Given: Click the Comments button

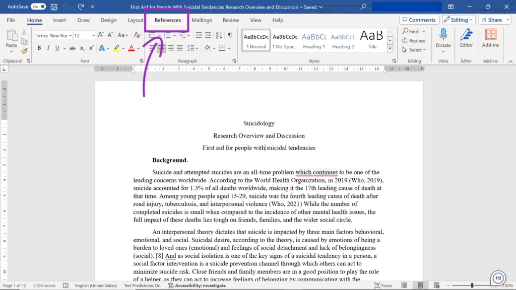Looking at the screenshot, I should click(x=418, y=20).
